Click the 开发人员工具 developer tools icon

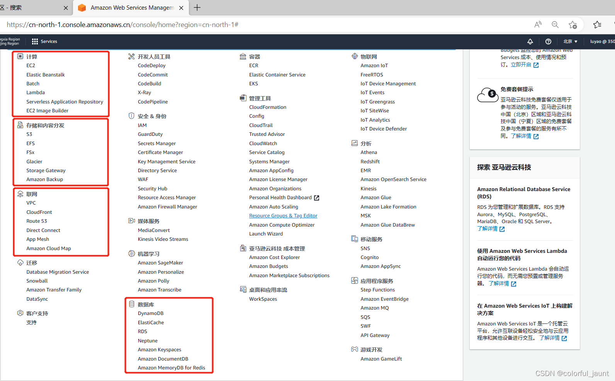(x=131, y=56)
